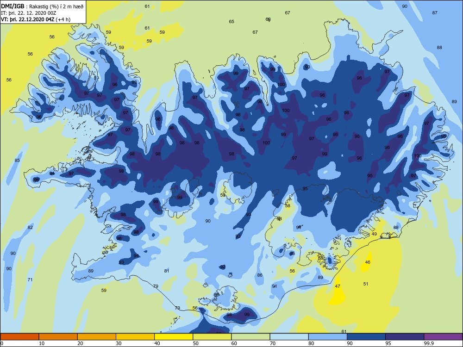Screen dimensions: 463x347
Task: Click the '0' tick label on the legend
Action: [x=2, y=343]
